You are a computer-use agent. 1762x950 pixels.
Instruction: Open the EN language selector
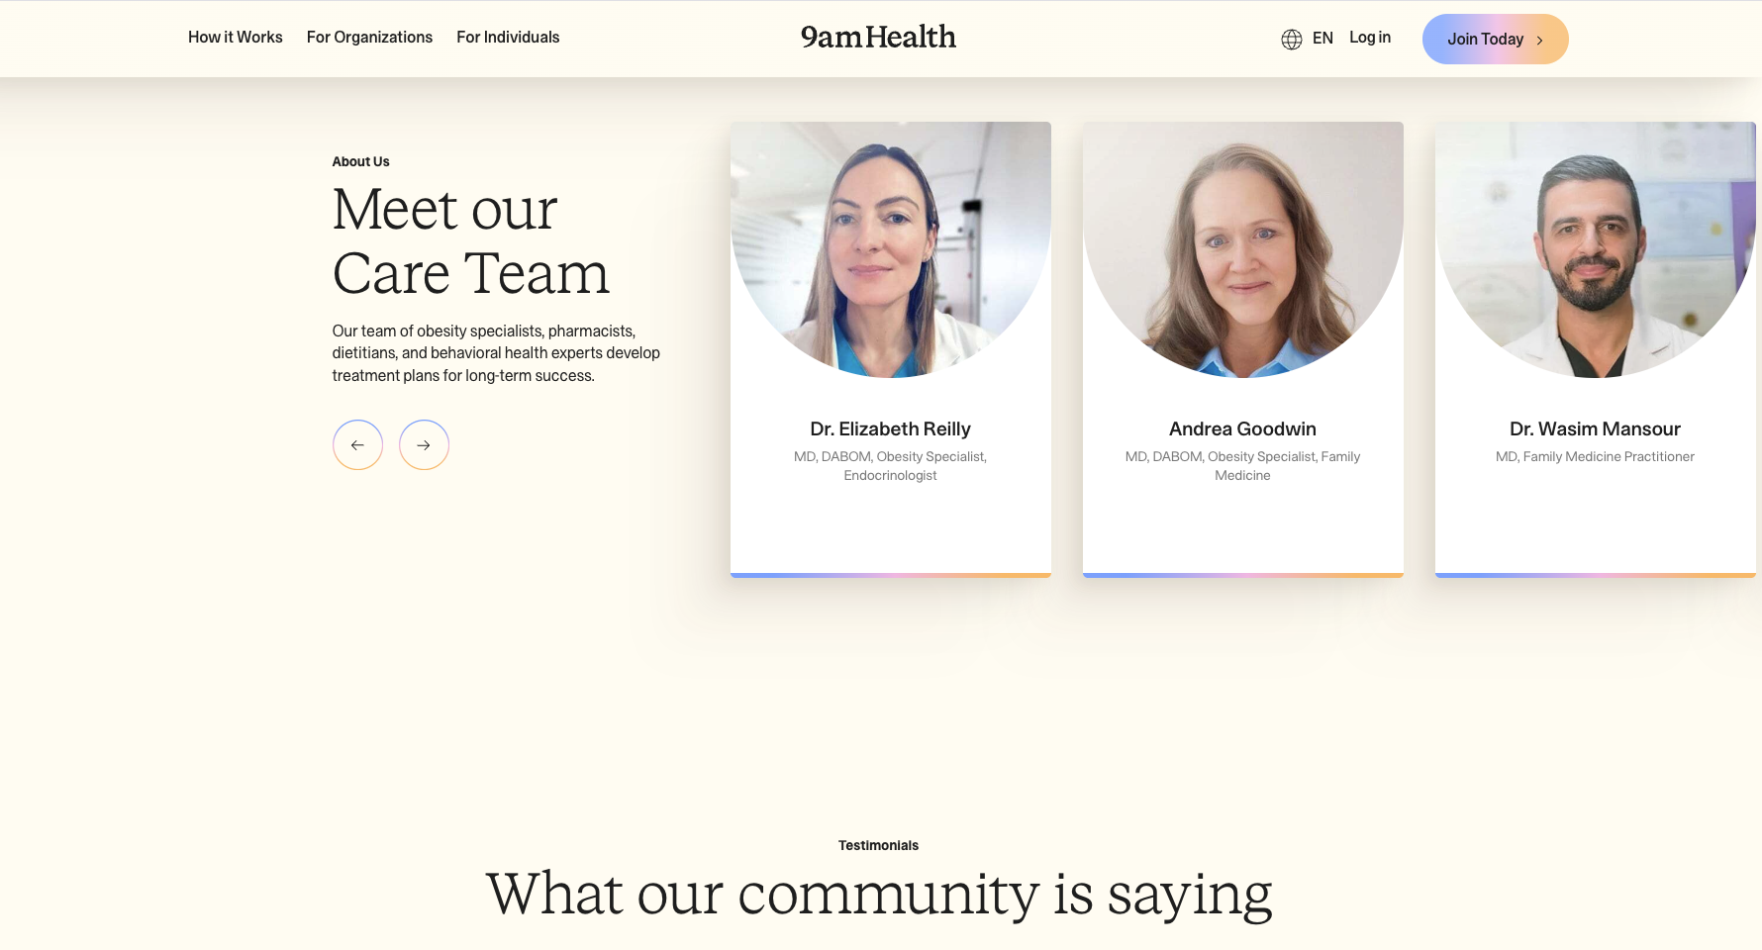coord(1322,39)
